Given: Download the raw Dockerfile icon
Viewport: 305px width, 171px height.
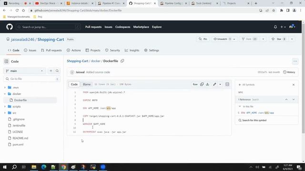Looking at the screenshot, I should click(x=208, y=84).
